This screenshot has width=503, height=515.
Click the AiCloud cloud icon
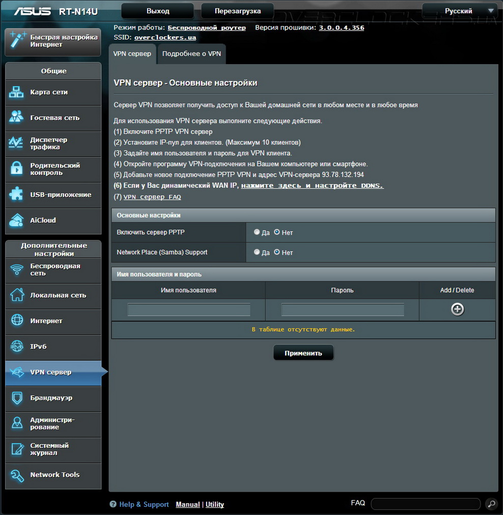[17, 220]
